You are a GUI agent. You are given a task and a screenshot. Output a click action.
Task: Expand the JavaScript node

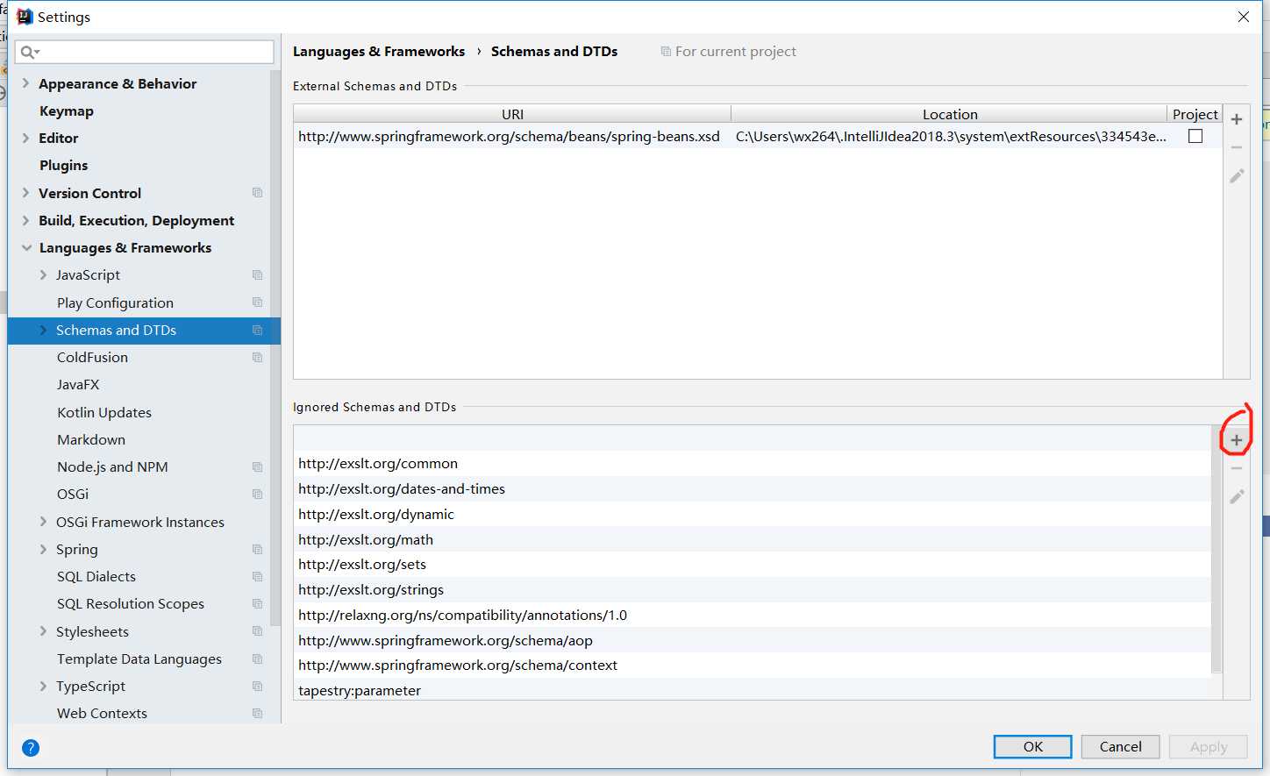coord(43,274)
